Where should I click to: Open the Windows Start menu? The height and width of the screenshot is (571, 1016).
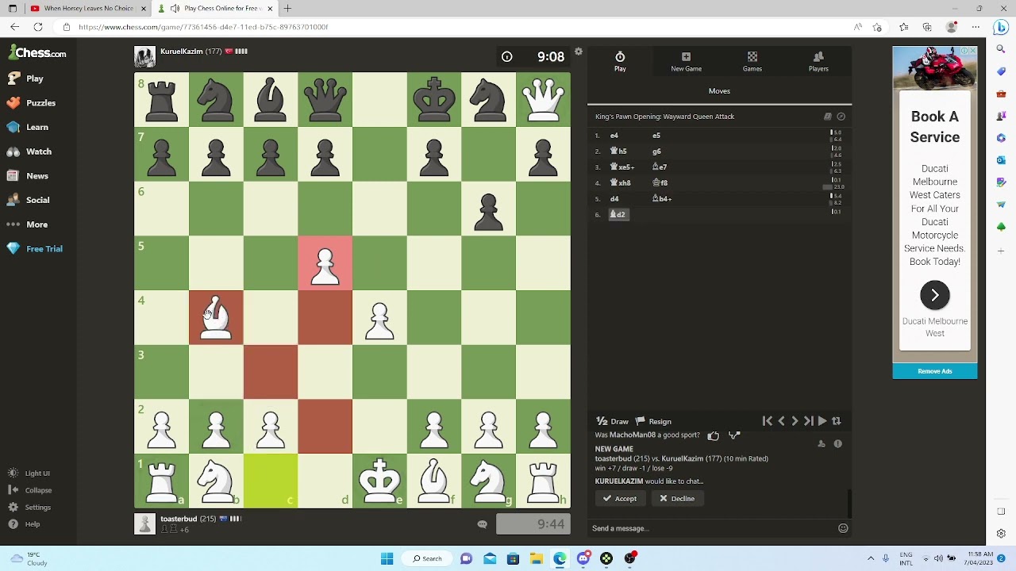click(x=387, y=558)
